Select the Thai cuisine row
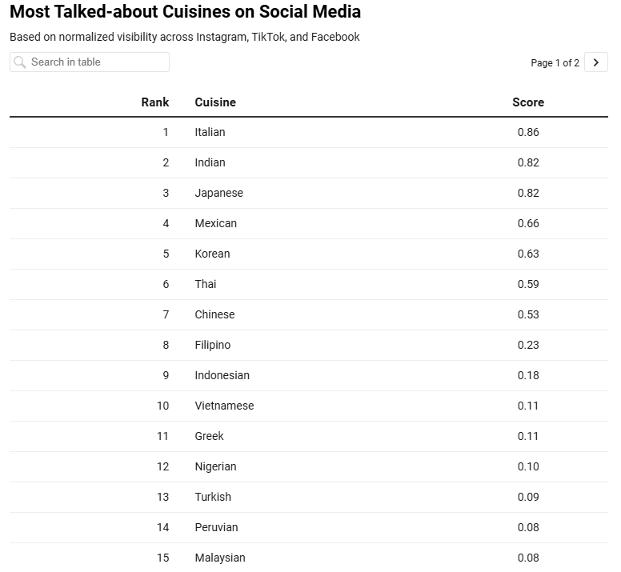Image resolution: width=621 pixels, height=572 pixels. (309, 284)
